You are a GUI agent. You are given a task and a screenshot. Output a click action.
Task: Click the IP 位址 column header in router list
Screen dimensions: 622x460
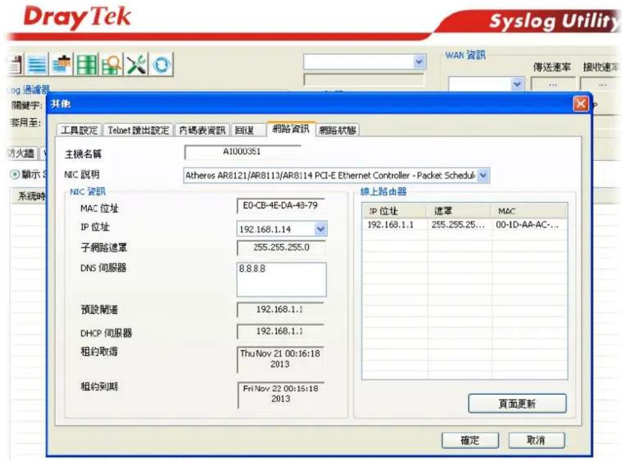click(x=395, y=211)
